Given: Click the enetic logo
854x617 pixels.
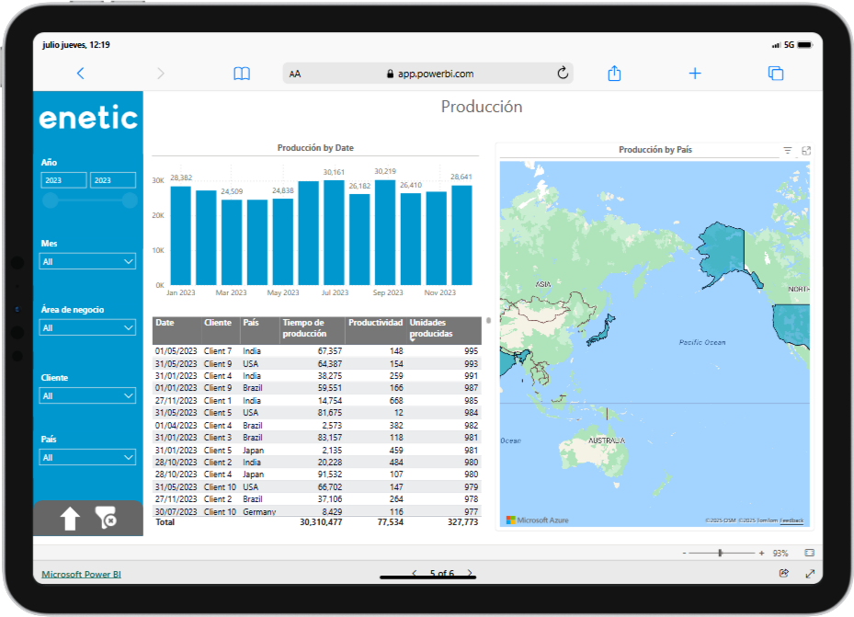Looking at the screenshot, I should (x=88, y=117).
